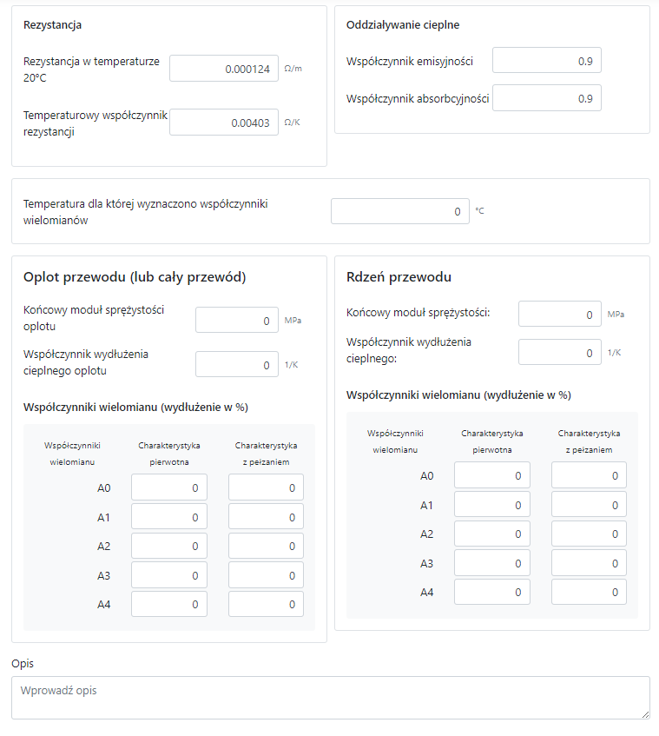Click braid A3 creep characteristic field

(266, 574)
